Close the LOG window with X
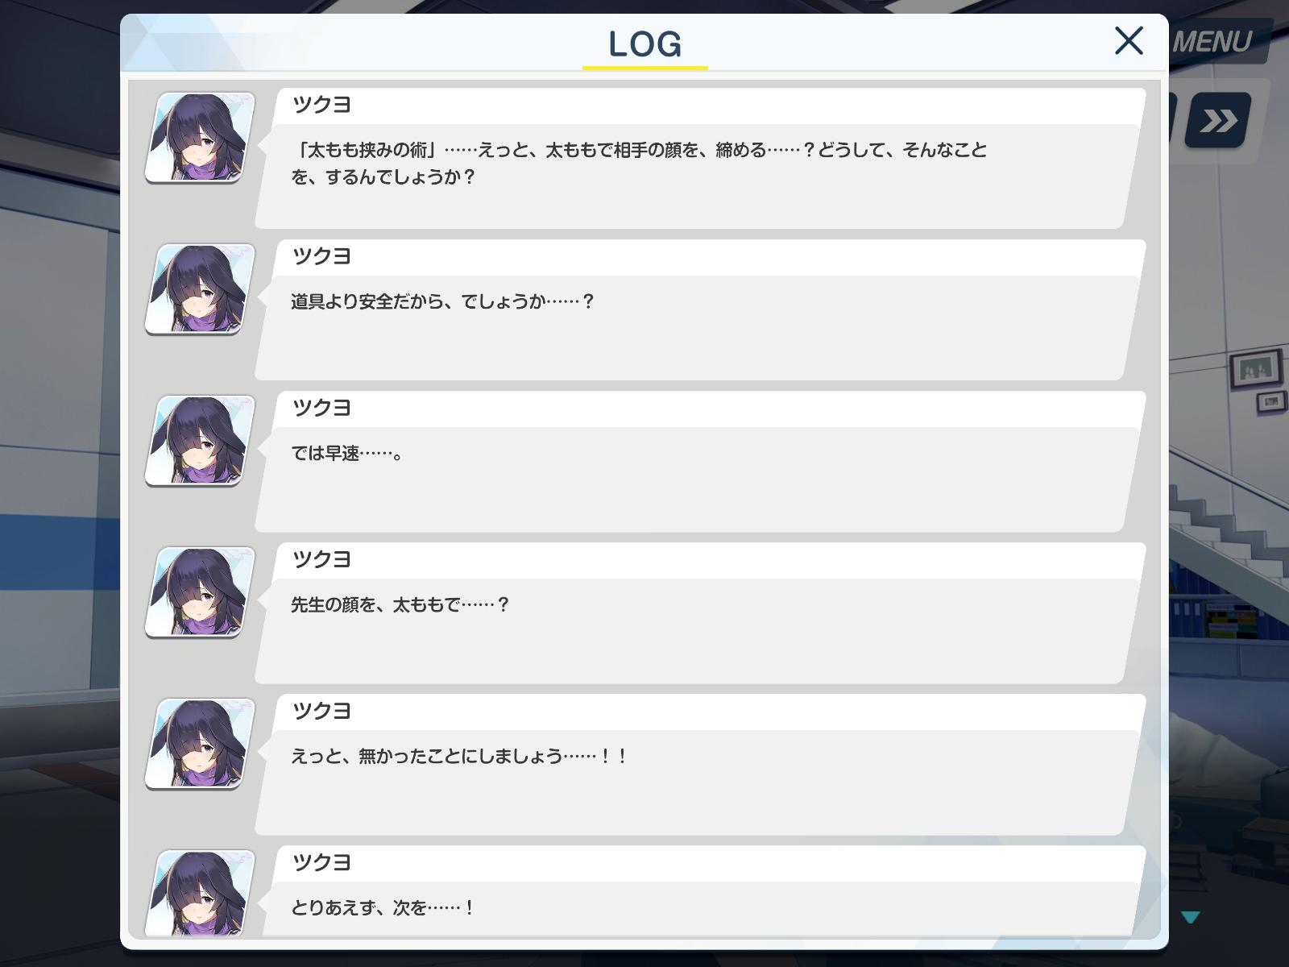1289x967 pixels. click(1129, 40)
